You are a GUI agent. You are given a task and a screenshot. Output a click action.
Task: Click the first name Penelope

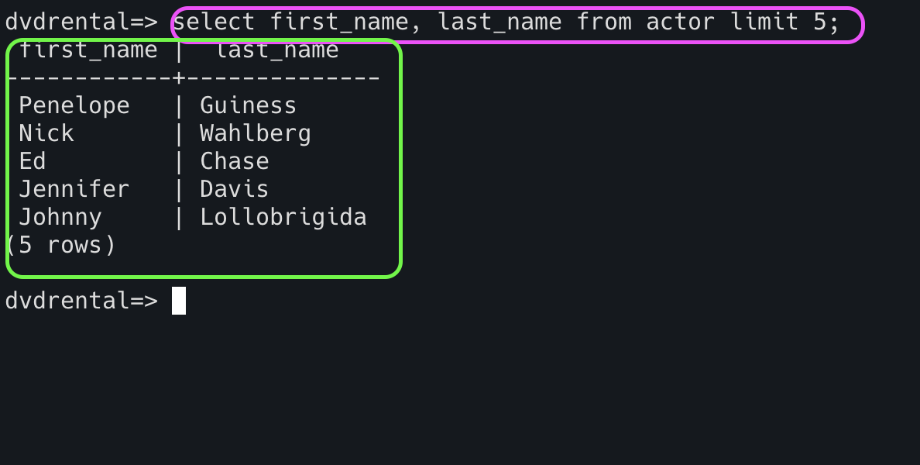(74, 106)
